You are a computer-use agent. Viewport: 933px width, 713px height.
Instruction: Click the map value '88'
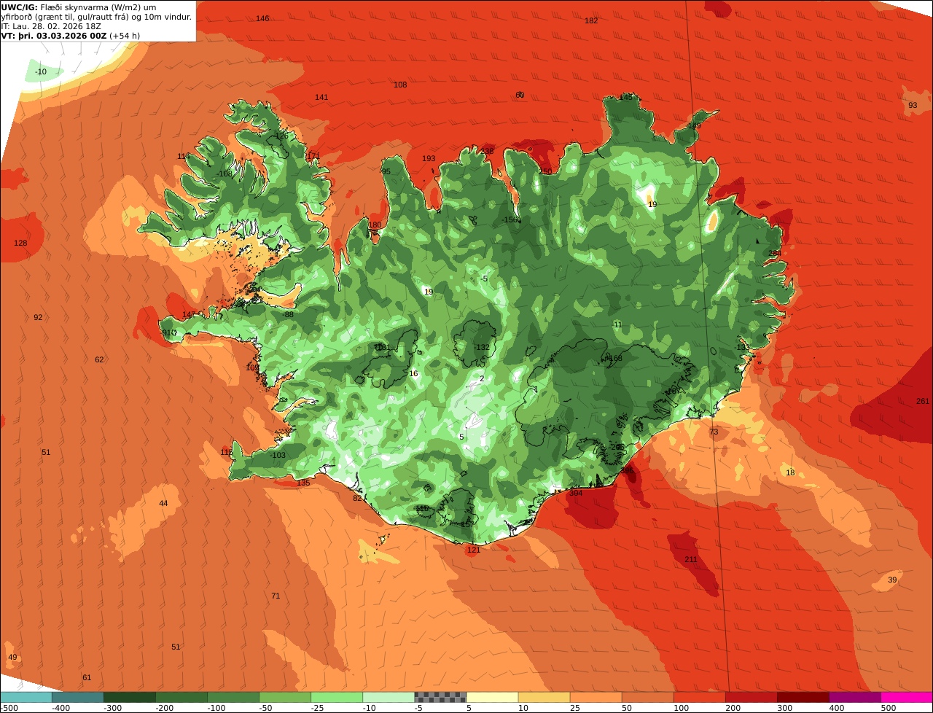pyautogui.click(x=289, y=314)
